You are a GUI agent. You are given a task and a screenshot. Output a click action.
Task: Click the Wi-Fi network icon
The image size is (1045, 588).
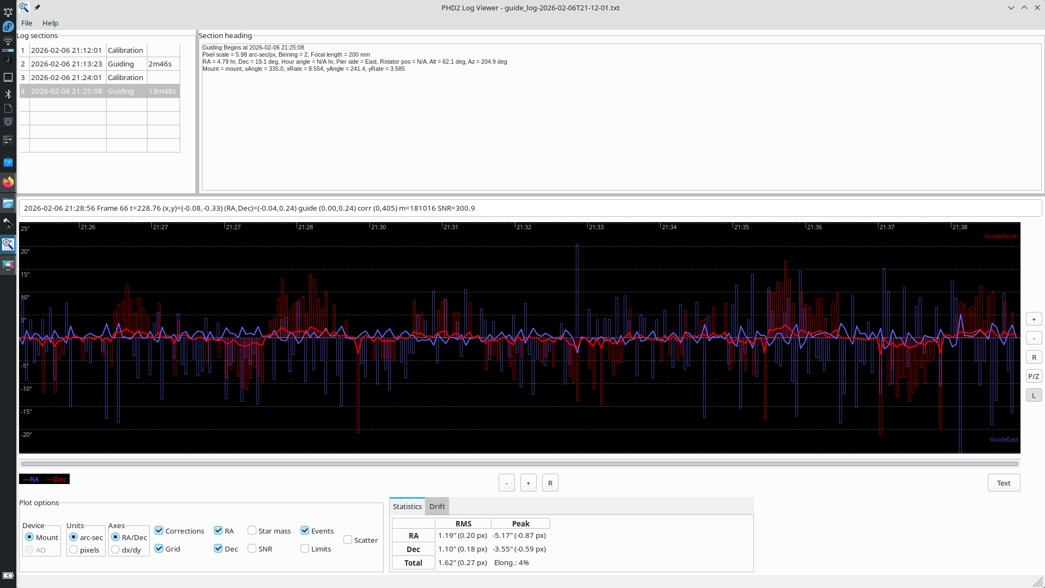click(8, 41)
